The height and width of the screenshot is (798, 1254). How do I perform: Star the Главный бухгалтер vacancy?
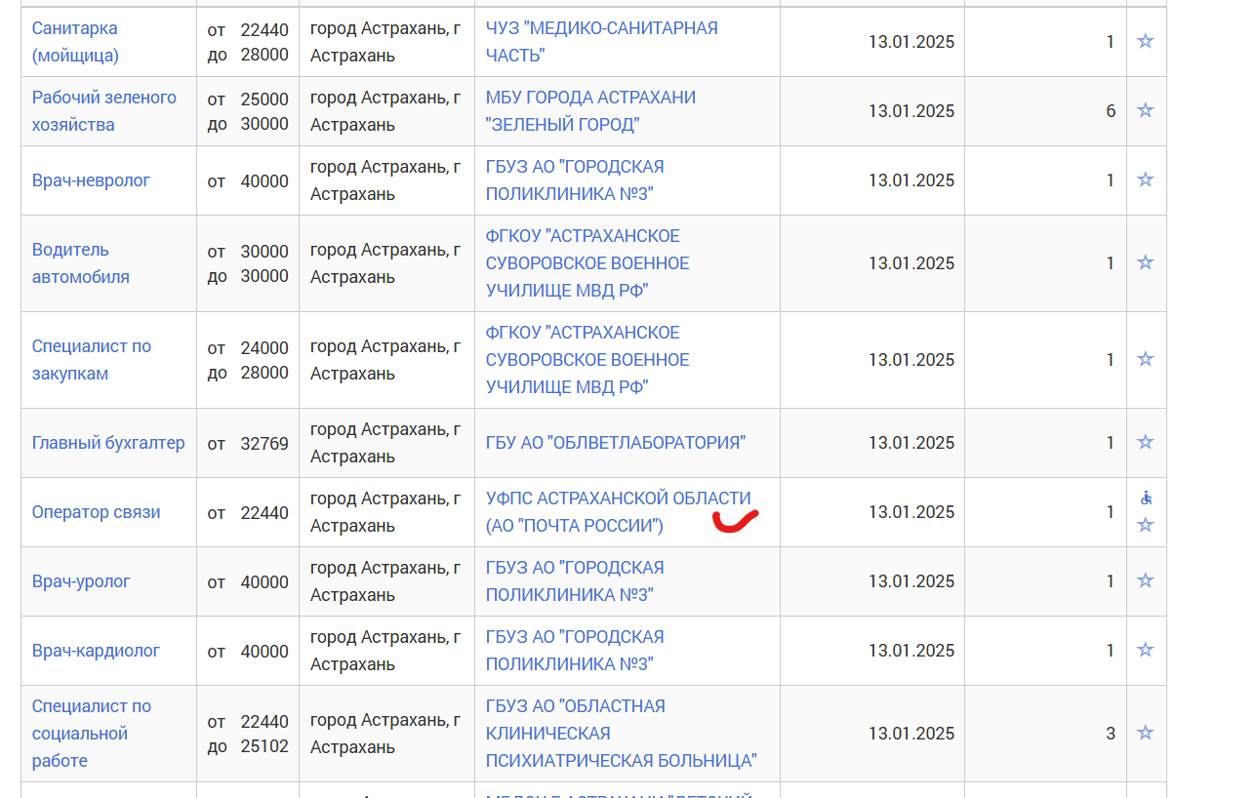(1146, 442)
